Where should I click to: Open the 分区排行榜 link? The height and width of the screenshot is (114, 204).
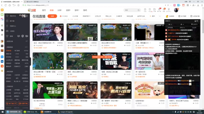[195, 16]
